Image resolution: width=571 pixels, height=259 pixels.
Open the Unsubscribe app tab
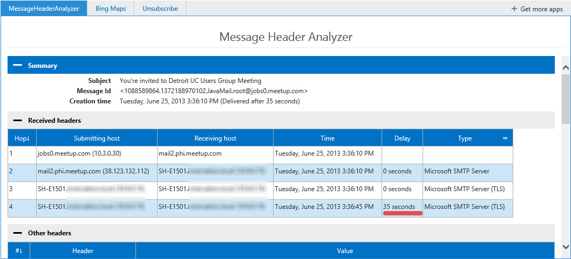160,9
